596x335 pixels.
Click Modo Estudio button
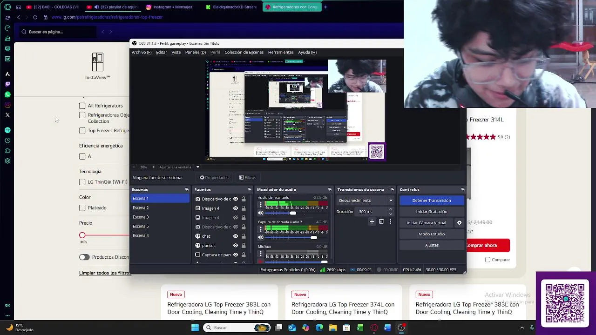point(432,234)
